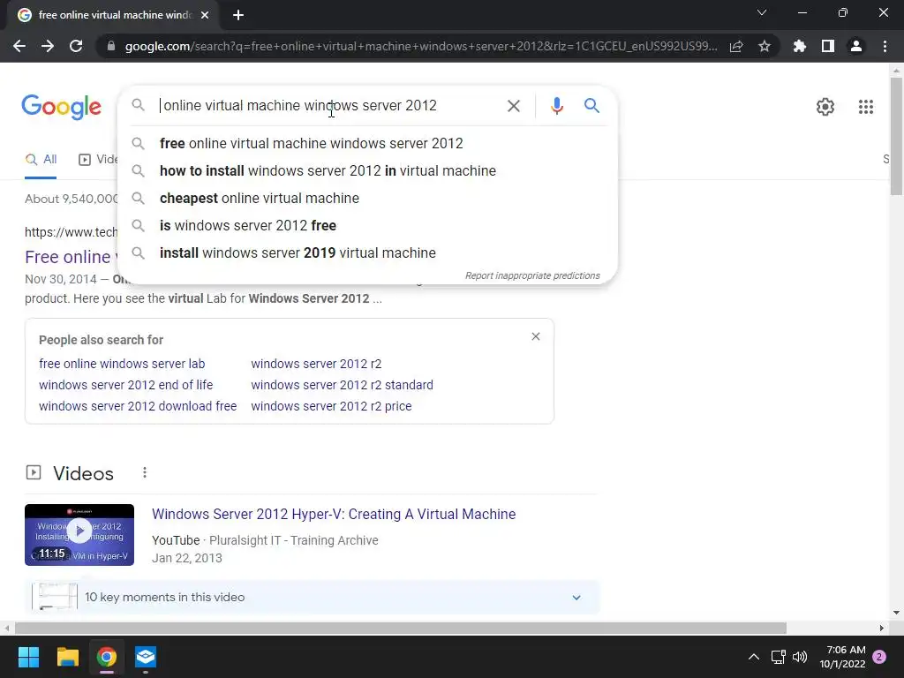Viewport: 904px width, 678px height.
Task: Play the Hyper-V video thumbnail
Action: [x=79, y=535]
